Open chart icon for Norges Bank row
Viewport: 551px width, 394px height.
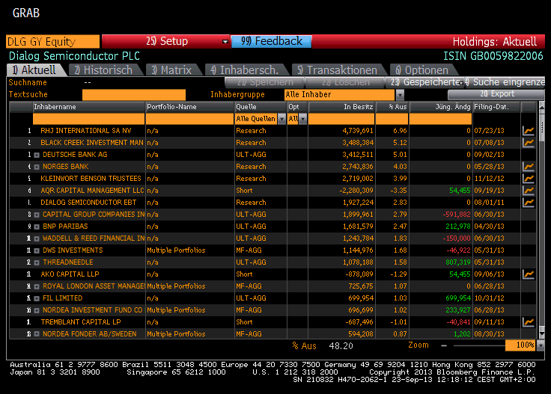pos(529,167)
